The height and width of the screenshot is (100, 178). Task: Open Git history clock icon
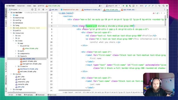pyautogui.click(x=156, y=6)
